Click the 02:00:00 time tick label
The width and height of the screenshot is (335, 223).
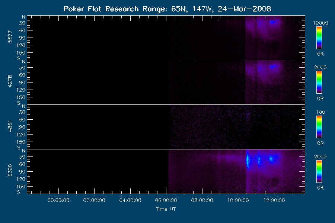(x=94, y=200)
